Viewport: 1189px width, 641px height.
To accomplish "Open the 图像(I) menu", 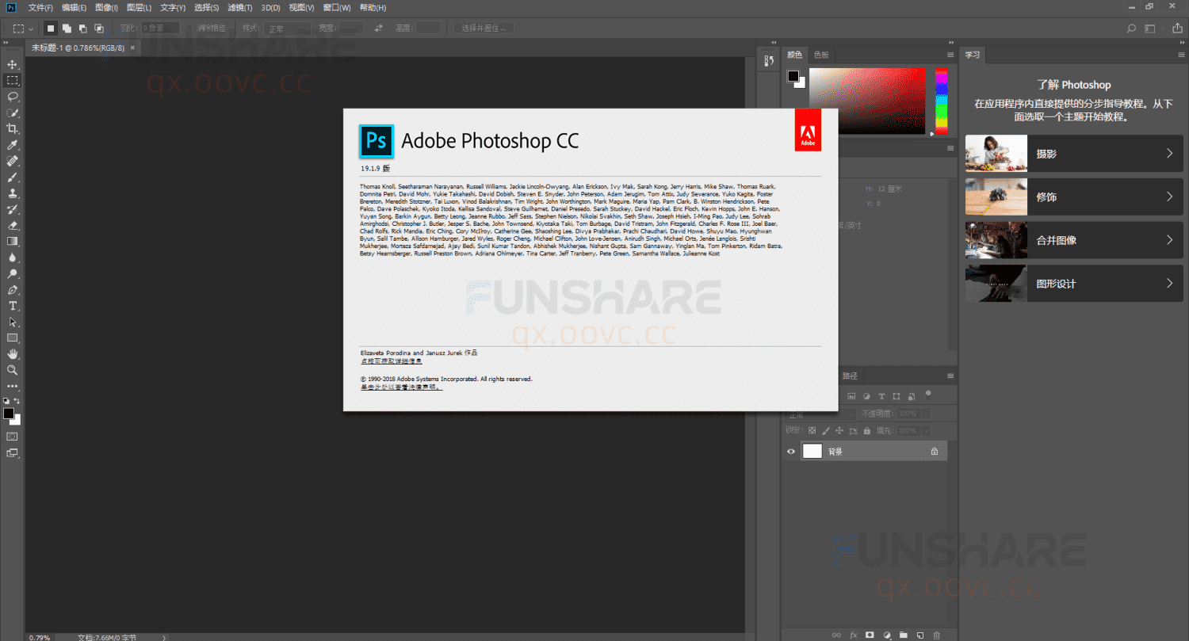I will (106, 7).
